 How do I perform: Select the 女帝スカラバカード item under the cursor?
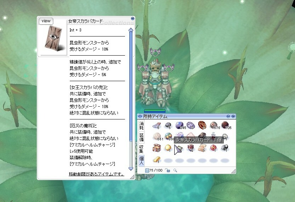click(179, 149)
